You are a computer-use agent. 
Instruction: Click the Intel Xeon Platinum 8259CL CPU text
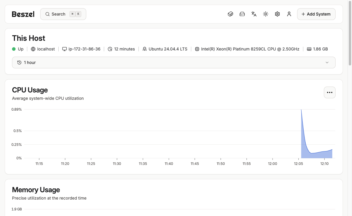pyautogui.click(x=250, y=49)
